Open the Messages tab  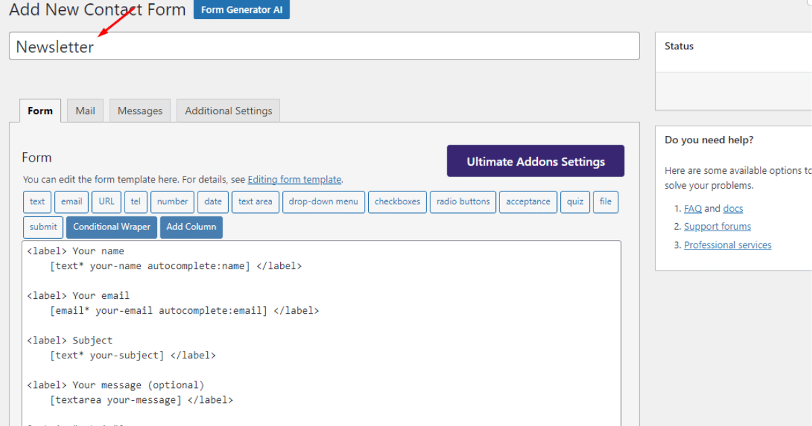point(140,111)
